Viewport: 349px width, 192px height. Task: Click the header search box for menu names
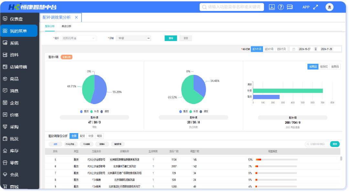click(232, 7)
